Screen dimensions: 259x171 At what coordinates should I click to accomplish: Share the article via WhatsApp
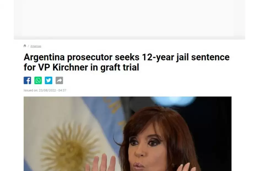pos(38,80)
